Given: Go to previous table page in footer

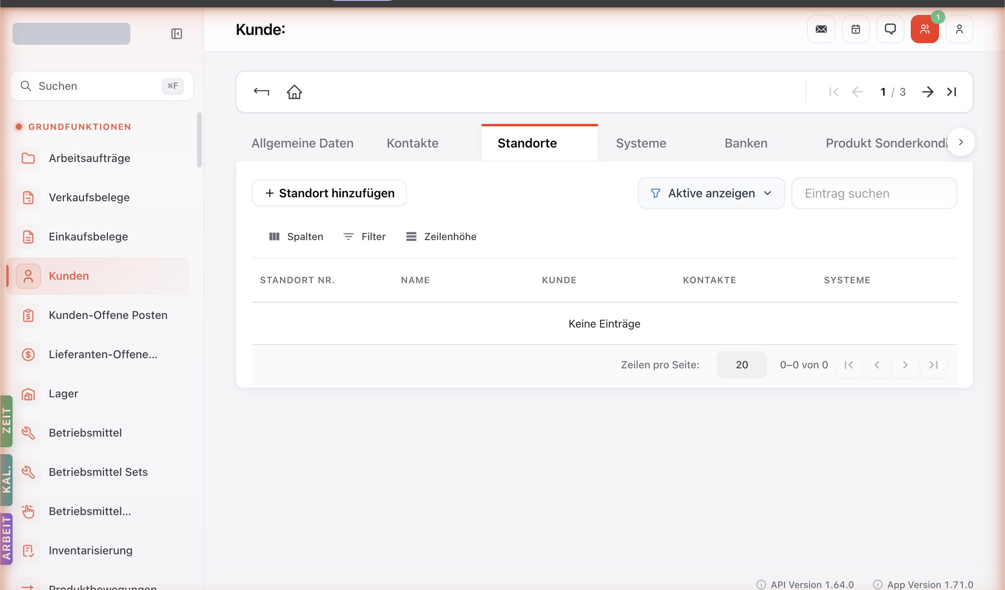Looking at the screenshot, I should (877, 365).
